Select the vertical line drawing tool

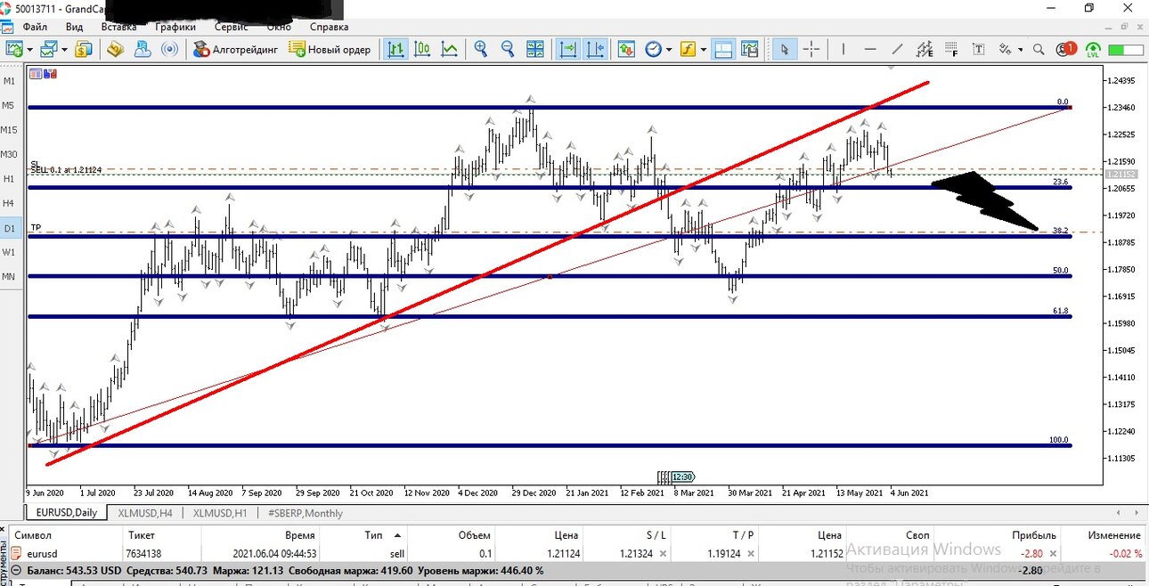coord(843,49)
